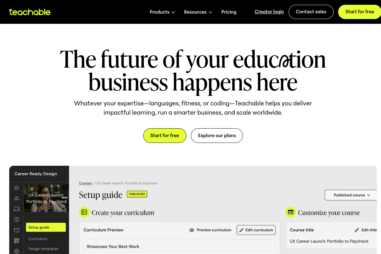Open the Email envelope icon in the sidebar
The image size is (381, 254).
click(x=17, y=230)
